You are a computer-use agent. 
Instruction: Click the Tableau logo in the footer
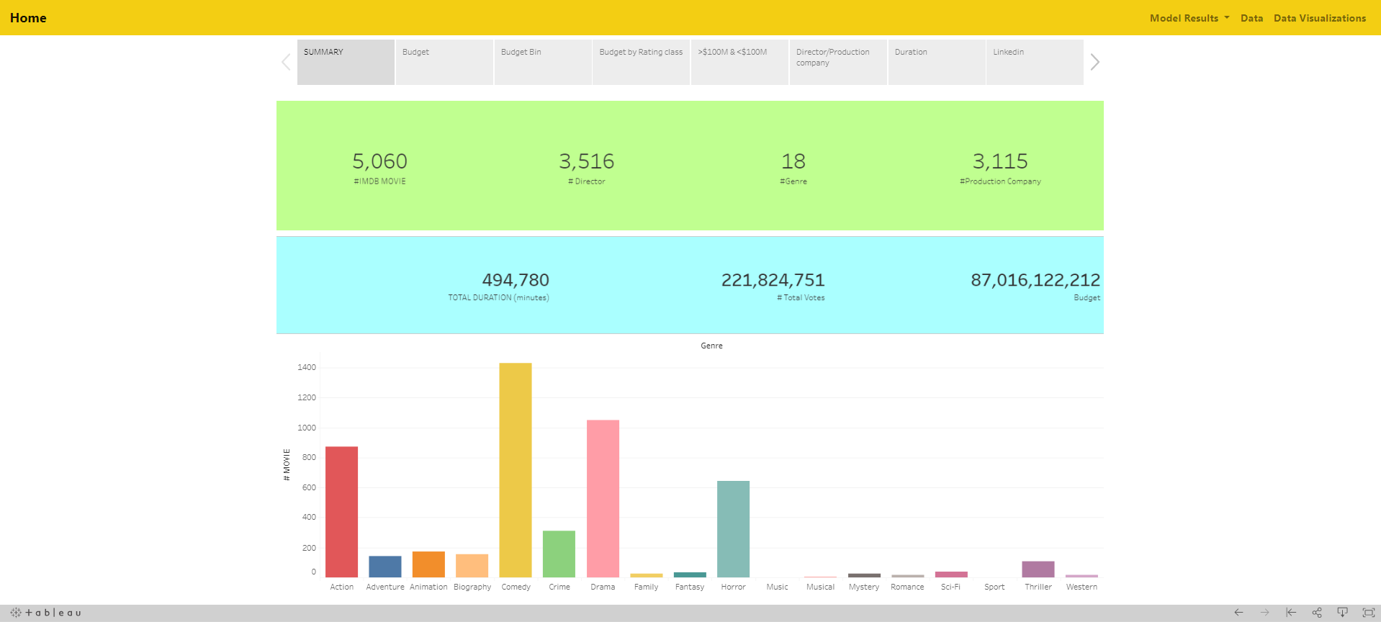point(45,613)
